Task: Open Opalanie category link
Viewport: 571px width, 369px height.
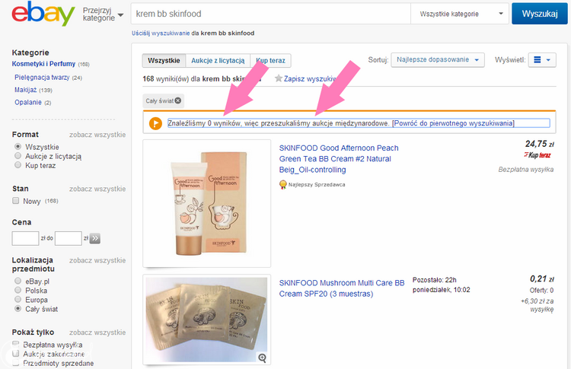Action: tap(28, 102)
